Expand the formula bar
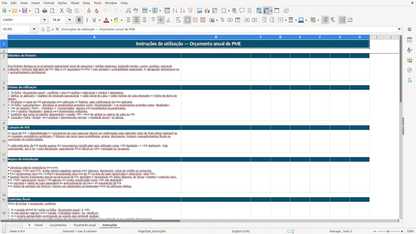 tap(400, 29)
